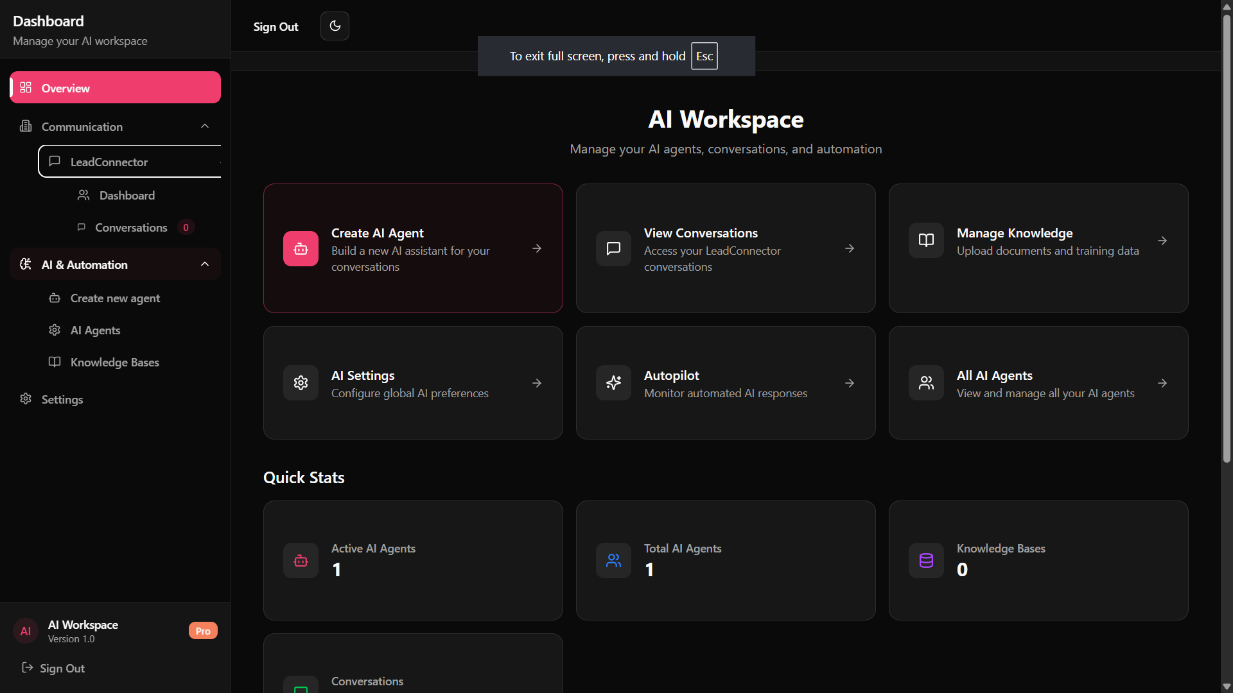Select LeadConnector in the sidebar
Screen dimensions: 1233x693
tap(130, 162)
